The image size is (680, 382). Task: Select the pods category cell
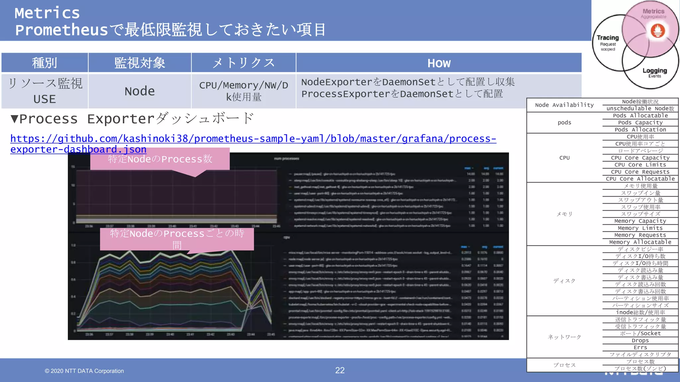click(564, 123)
